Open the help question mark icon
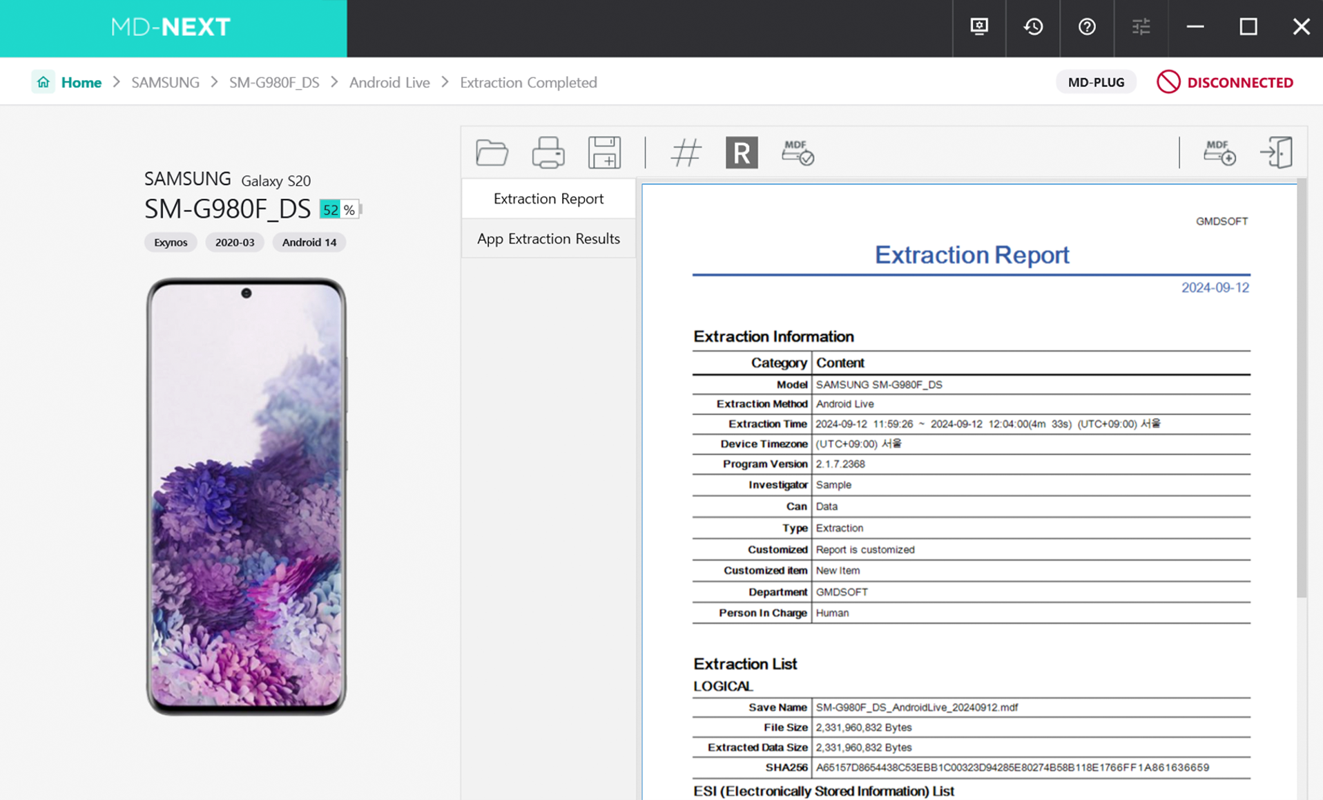Image resolution: width=1323 pixels, height=800 pixels. pyautogui.click(x=1087, y=27)
